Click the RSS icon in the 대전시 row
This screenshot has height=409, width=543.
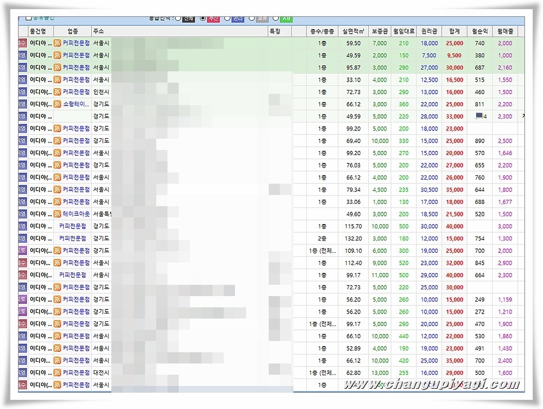57,372
